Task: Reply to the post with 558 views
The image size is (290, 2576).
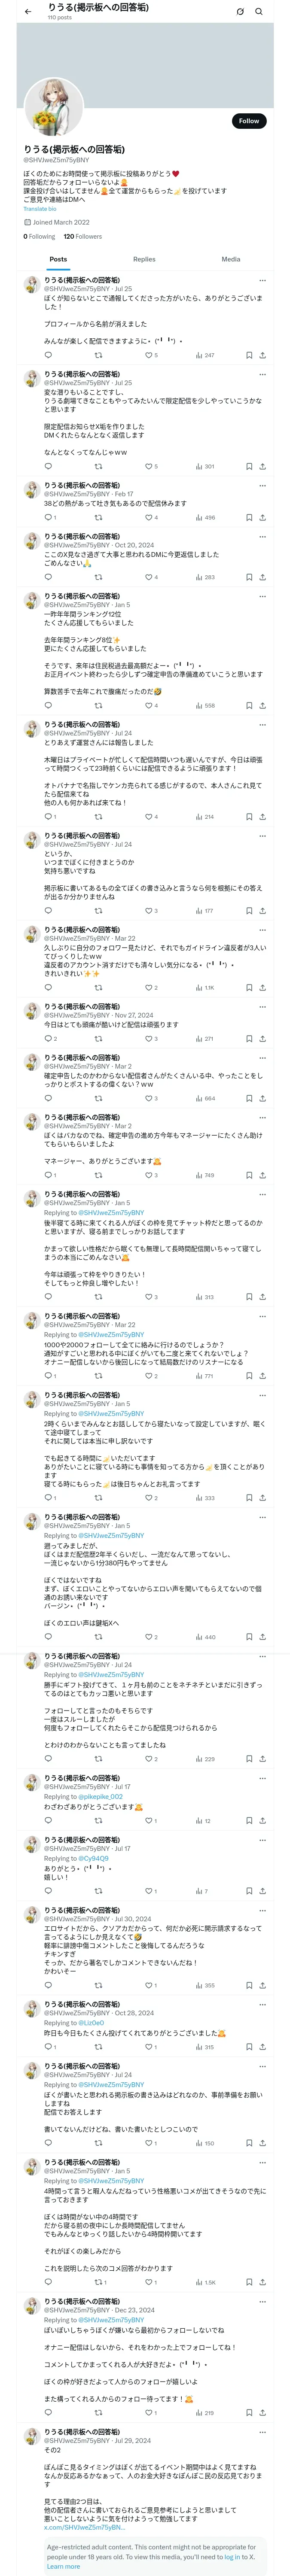Action: [x=48, y=706]
